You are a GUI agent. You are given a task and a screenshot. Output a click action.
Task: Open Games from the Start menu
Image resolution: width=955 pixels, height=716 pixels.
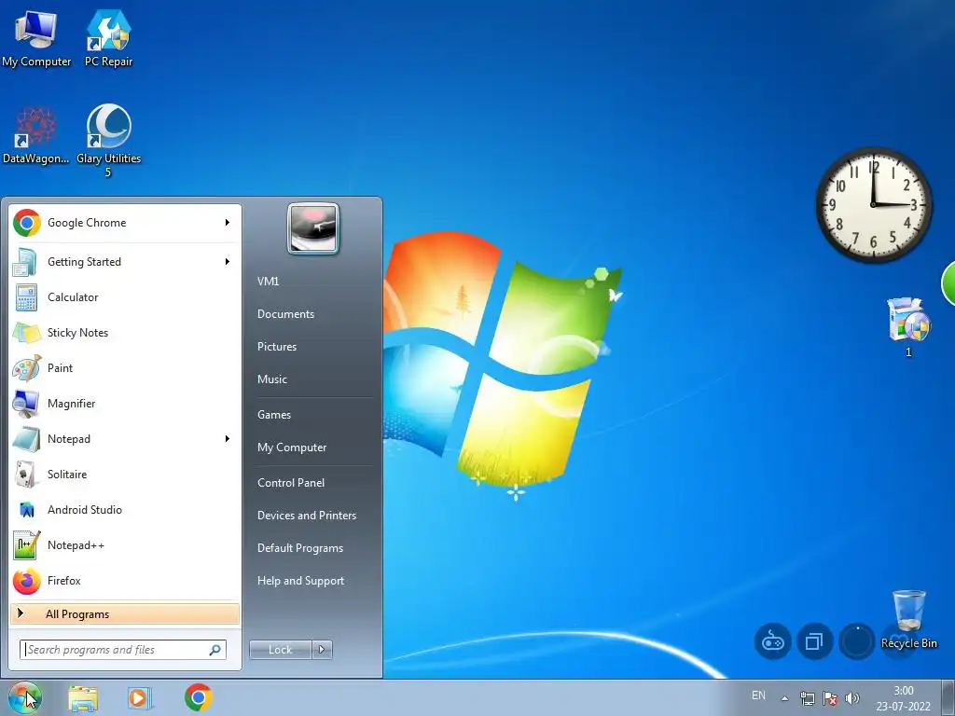click(x=274, y=415)
